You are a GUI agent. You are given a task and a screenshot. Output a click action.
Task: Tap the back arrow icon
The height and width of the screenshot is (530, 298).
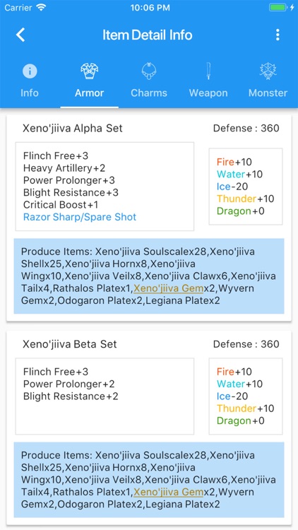20,35
